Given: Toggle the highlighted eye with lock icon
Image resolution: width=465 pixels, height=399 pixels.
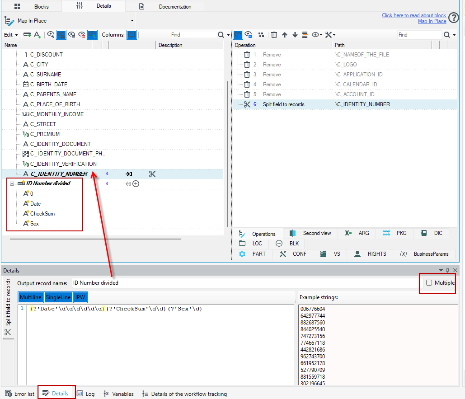Looking at the screenshot, I should [x=61, y=35].
